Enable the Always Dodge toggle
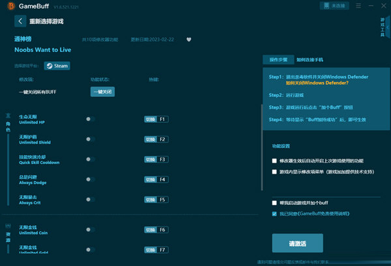The image size is (391, 266). point(90,179)
